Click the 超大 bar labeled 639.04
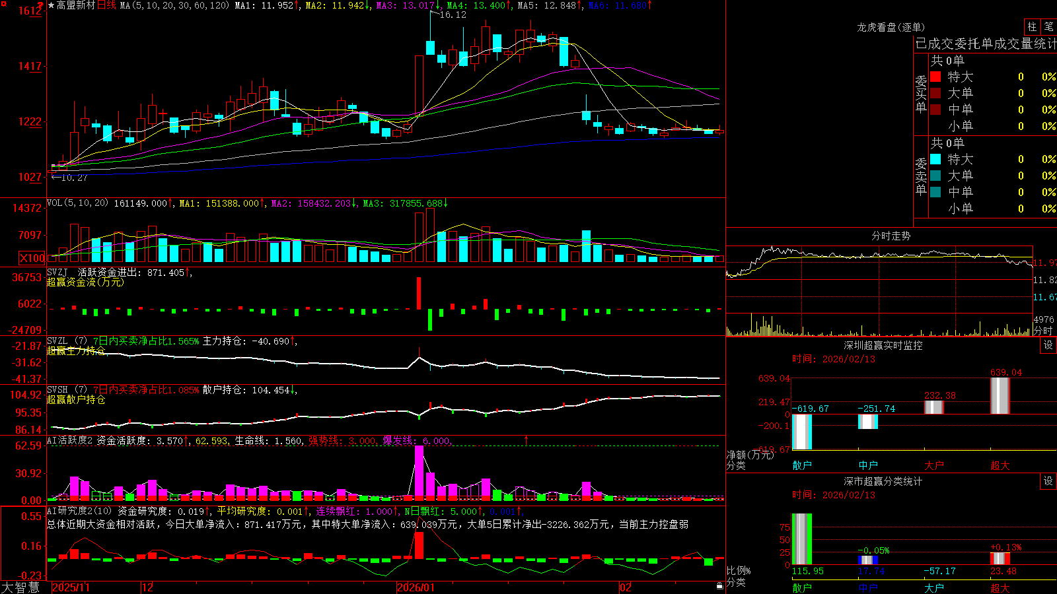This screenshot has width=1057, height=594. coord(1000,396)
